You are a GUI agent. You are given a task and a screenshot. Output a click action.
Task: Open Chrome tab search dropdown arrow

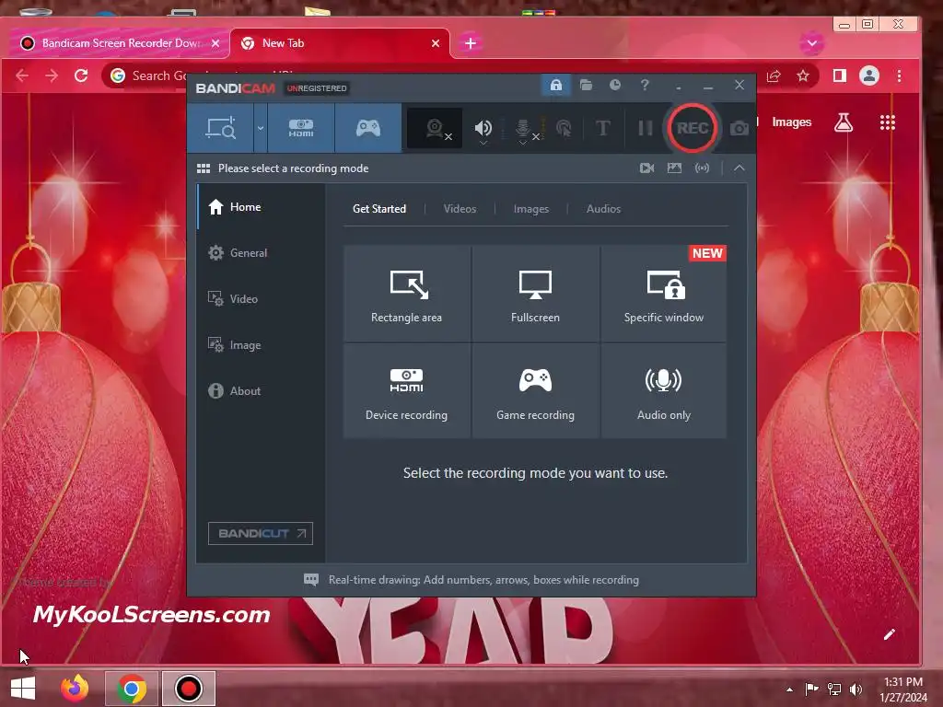pyautogui.click(x=812, y=43)
